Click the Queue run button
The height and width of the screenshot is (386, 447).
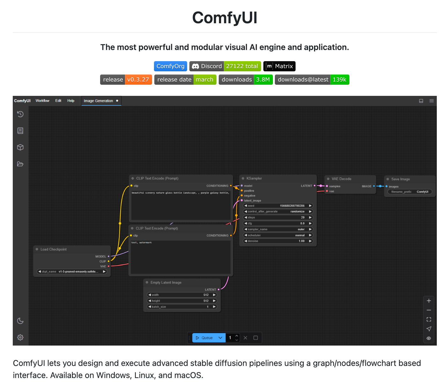(x=204, y=338)
